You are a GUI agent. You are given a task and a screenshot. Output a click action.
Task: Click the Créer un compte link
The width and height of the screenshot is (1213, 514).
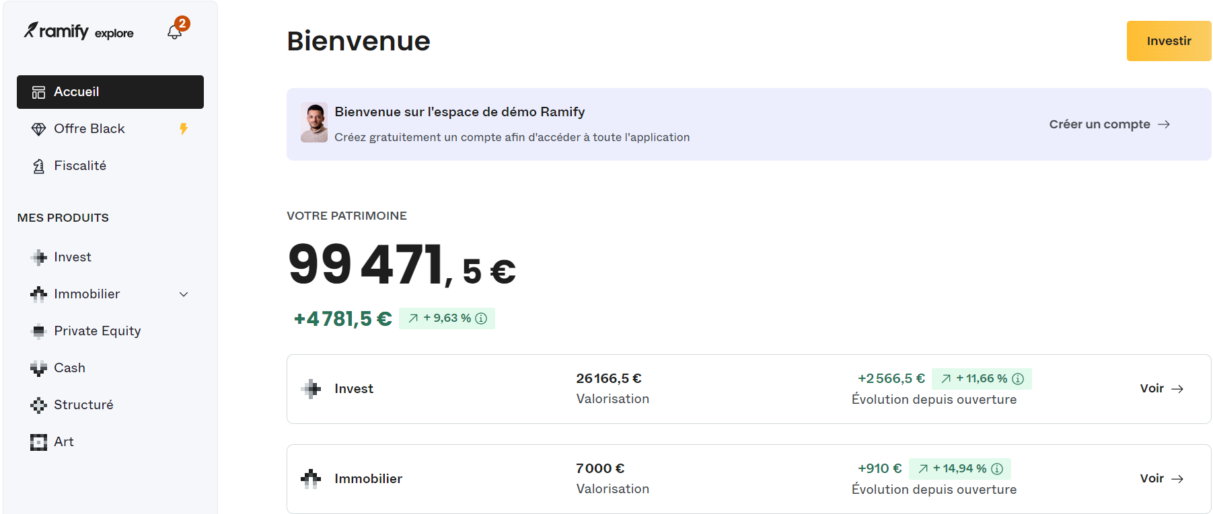pyautogui.click(x=1109, y=124)
